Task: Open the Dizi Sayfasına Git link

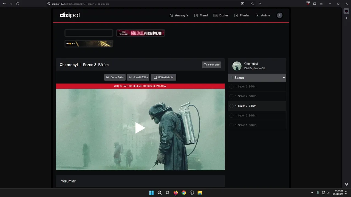Action: pyautogui.click(x=254, y=68)
